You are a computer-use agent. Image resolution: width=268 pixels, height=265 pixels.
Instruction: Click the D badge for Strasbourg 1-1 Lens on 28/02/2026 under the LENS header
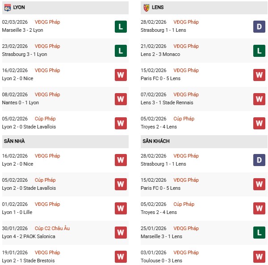(259, 26)
